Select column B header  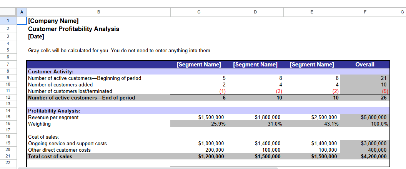click(x=98, y=12)
